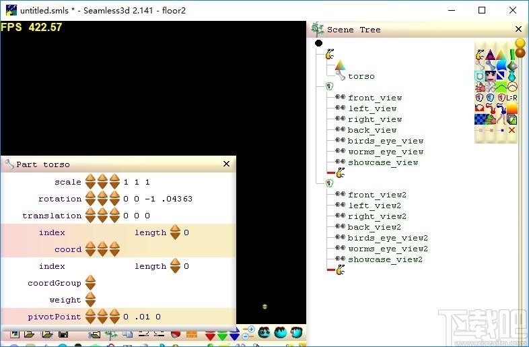Toggle the birds_eye_view viewpoint eyes icon
529x347 pixels.
pos(340,141)
